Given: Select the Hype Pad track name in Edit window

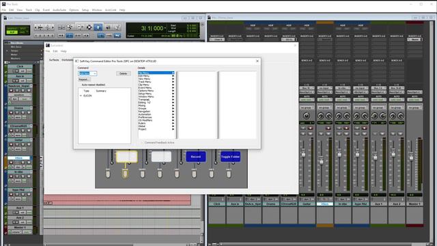Looking at the screenshot, I should [18, 190].
